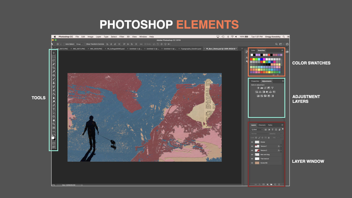Select the Crop tool
Screen dimensions: 352x198
(54, 68)
